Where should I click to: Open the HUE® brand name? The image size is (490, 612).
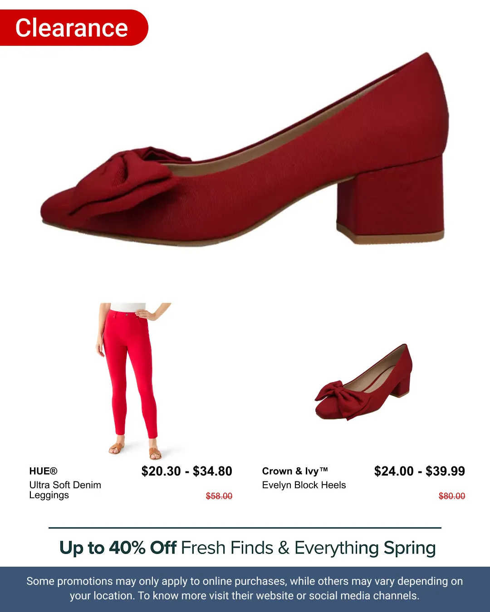(43, 471)
